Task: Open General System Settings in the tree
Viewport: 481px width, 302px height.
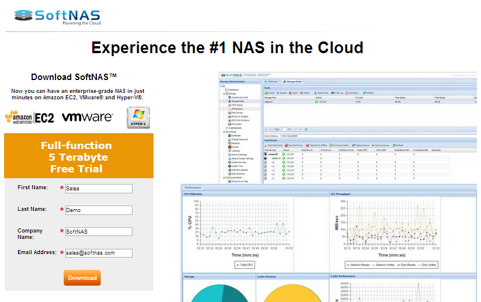Action: 241,158
